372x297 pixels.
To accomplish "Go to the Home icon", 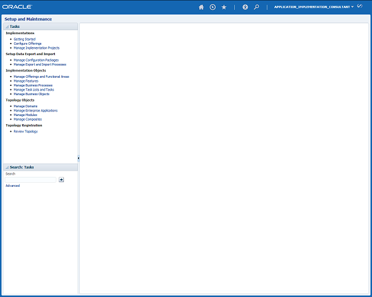I will (x=201, y=7).
